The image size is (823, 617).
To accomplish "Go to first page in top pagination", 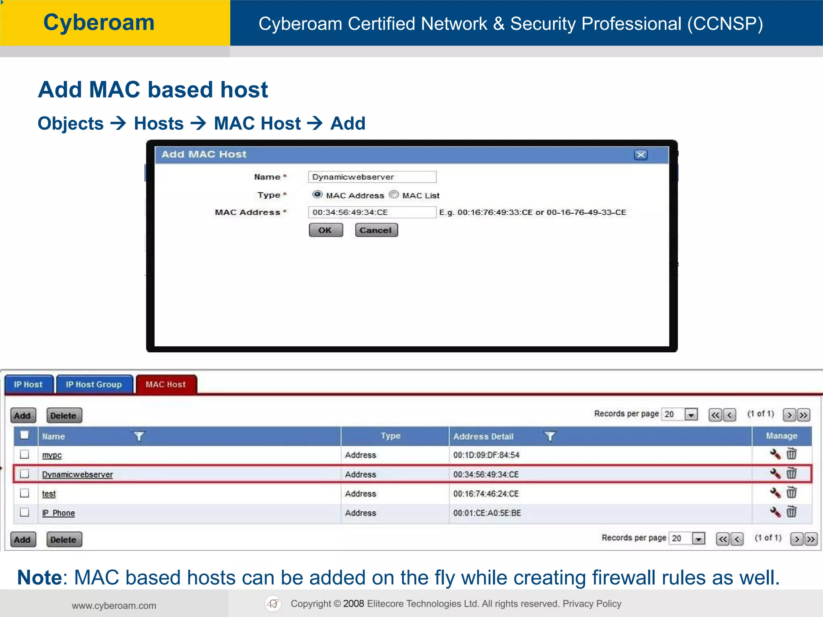I will [715, 415].
